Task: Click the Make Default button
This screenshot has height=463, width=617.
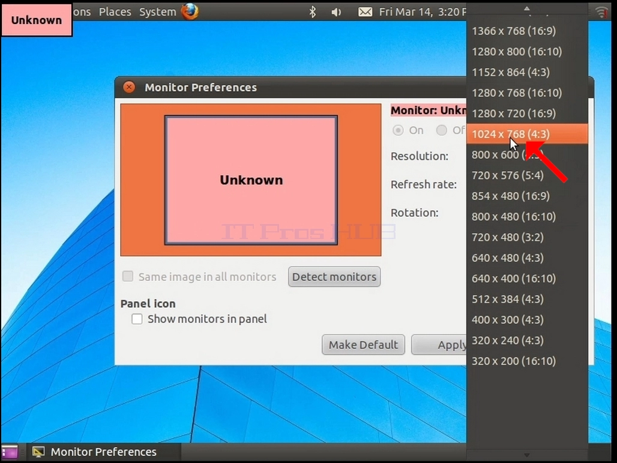Action: pos(363,345)
